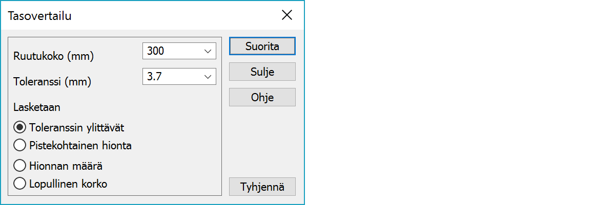Click the Toleranssi (mm) label
The width and height of the screenshot is (615, 205).
(54, 81)
